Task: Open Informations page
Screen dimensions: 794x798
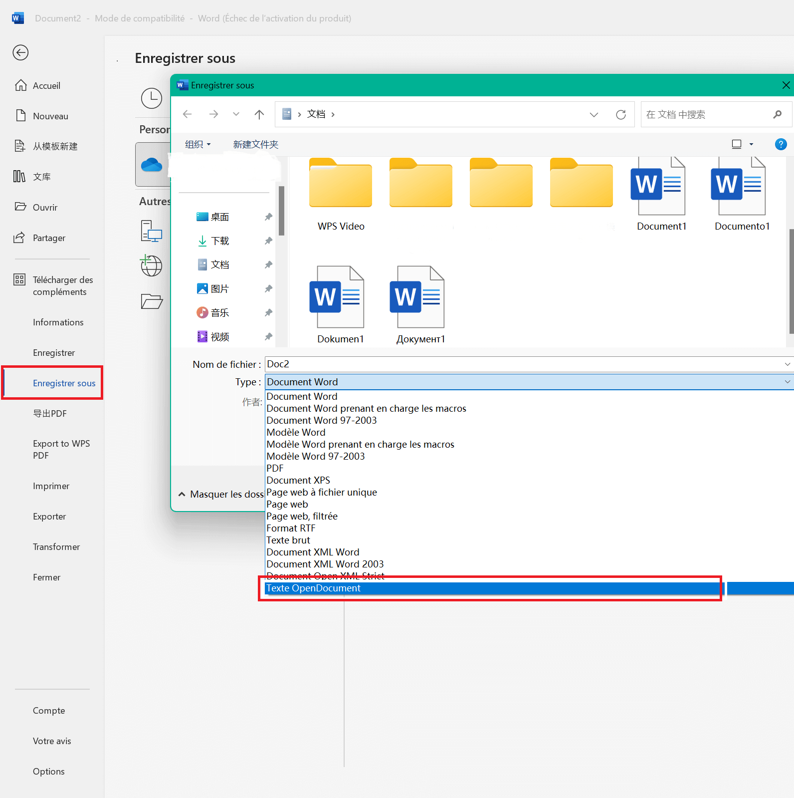Action: click(58, 322)
